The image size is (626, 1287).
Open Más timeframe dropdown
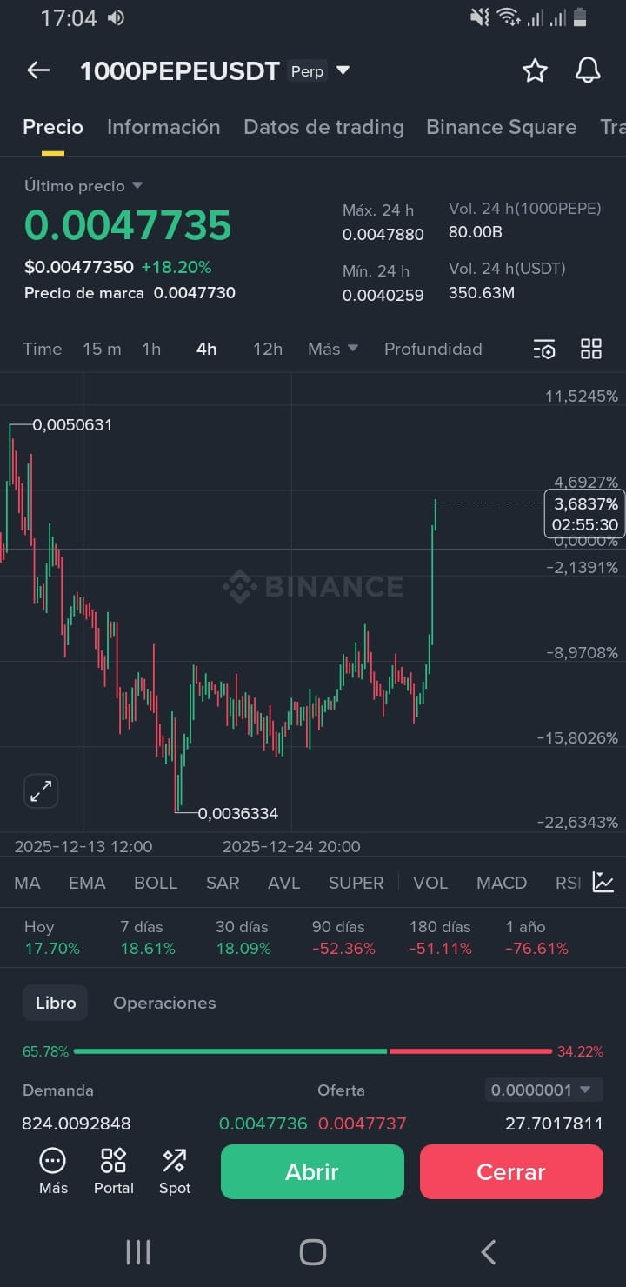[333, 349]
